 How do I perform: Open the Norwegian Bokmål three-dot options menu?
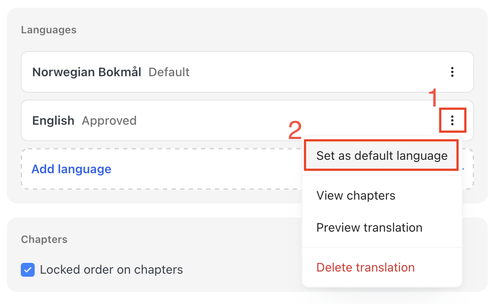tap(452, 72)
